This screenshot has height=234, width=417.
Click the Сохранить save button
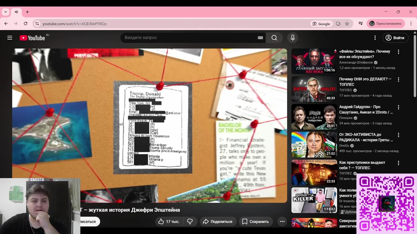click(256, 222)
